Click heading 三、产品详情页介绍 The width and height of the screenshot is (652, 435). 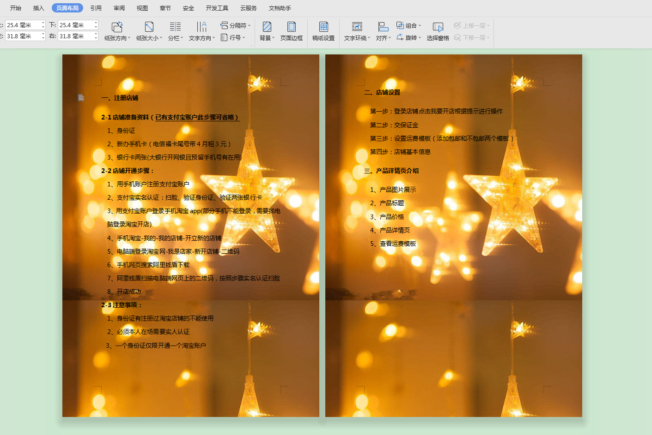pyautogui.click(x=391, y=171)
